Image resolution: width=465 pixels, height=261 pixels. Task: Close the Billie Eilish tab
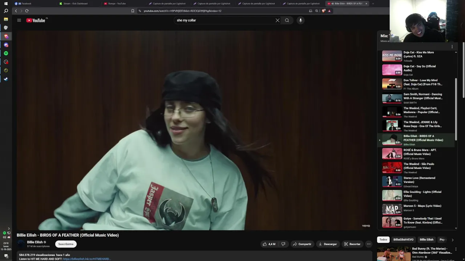point(366,4)
